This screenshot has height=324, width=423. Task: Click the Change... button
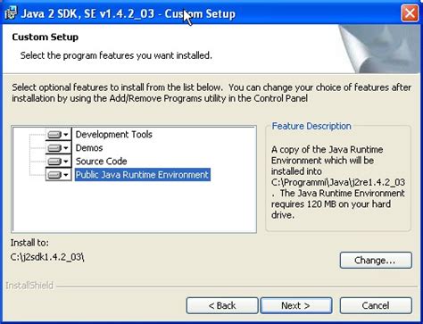pos(376,261)
